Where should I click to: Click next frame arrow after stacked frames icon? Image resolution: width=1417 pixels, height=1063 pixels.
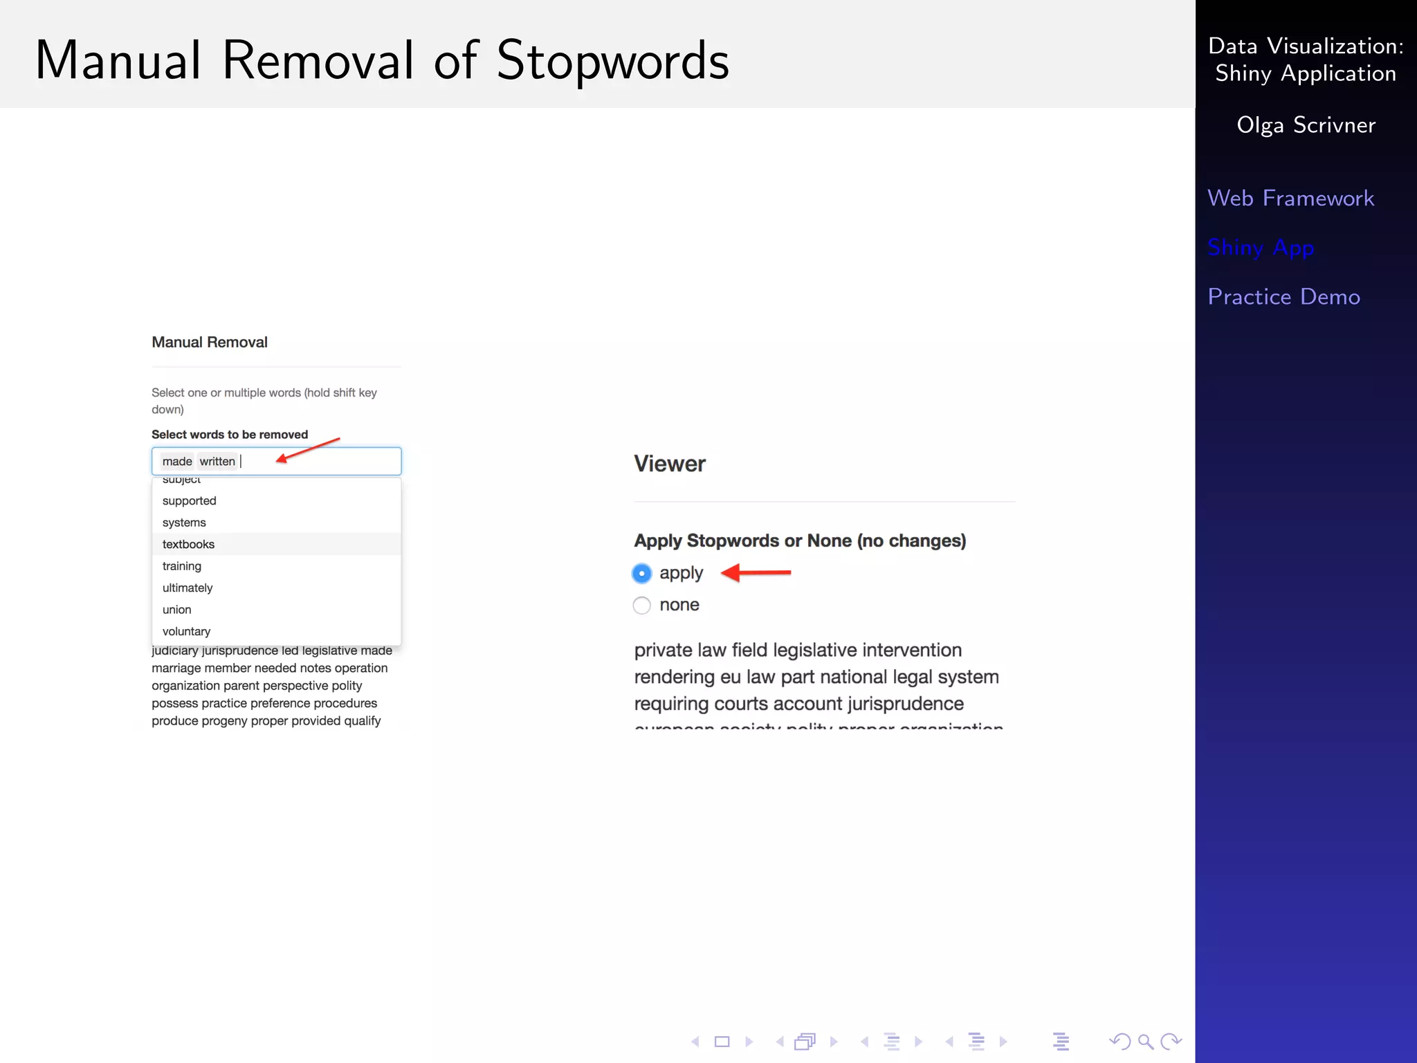pyautogui.click(x=834, y=1042)
